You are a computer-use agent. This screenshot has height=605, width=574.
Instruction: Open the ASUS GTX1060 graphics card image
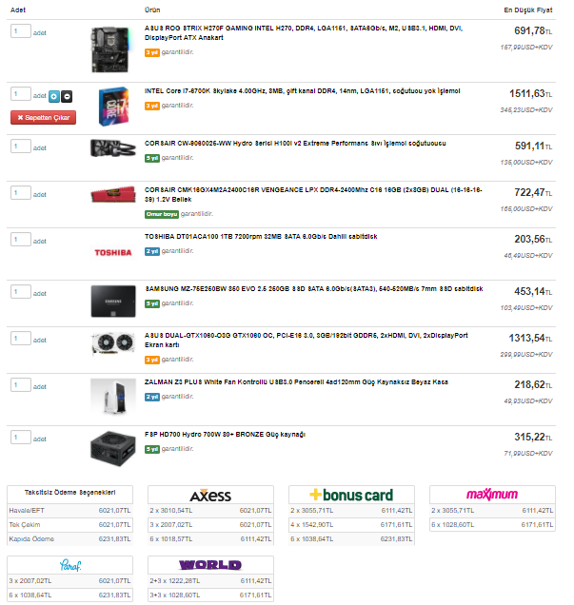tap(113, 343)
